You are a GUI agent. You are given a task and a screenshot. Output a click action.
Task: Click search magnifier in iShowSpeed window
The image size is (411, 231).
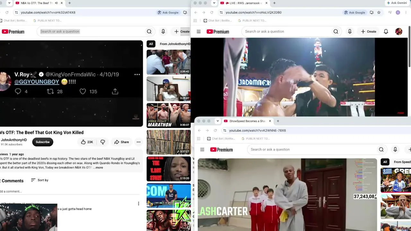coord(381,150)
